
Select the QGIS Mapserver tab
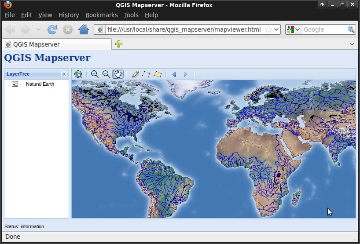tap(57, 44)
